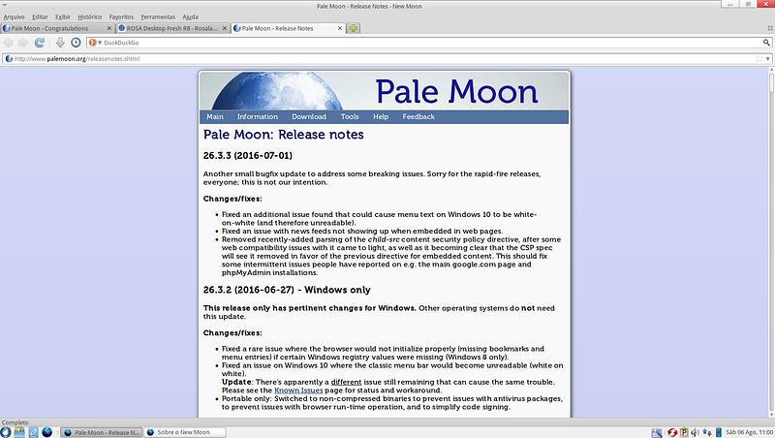Open Help in site navigation bar
This screenshot has width=775, height=438.
[x=381, y=117]
